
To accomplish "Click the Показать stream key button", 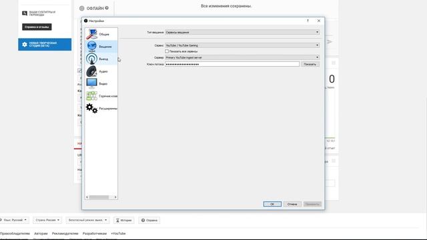I will tap(310, 64).
